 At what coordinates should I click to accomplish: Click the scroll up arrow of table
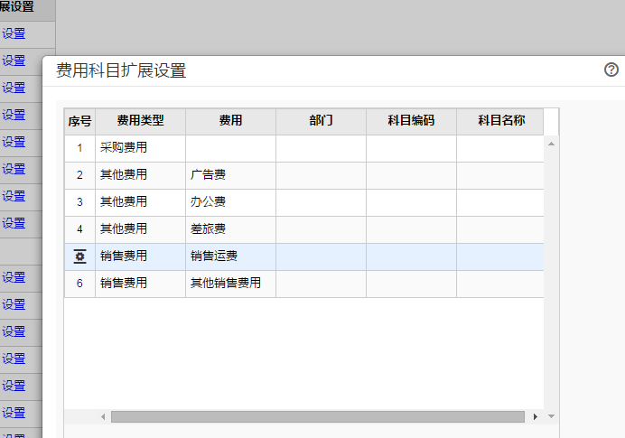tap(551, 144)
